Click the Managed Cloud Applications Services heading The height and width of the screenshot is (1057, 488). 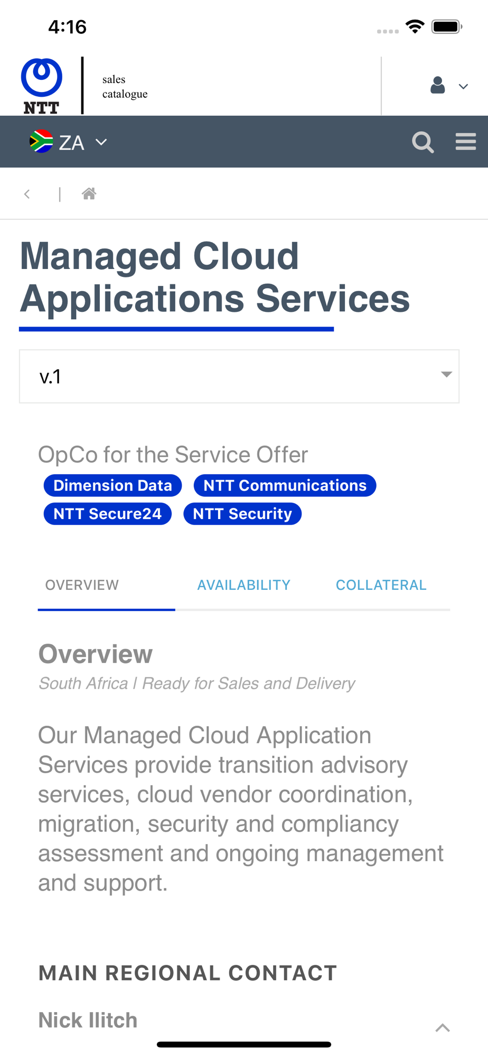click(214, 277)
